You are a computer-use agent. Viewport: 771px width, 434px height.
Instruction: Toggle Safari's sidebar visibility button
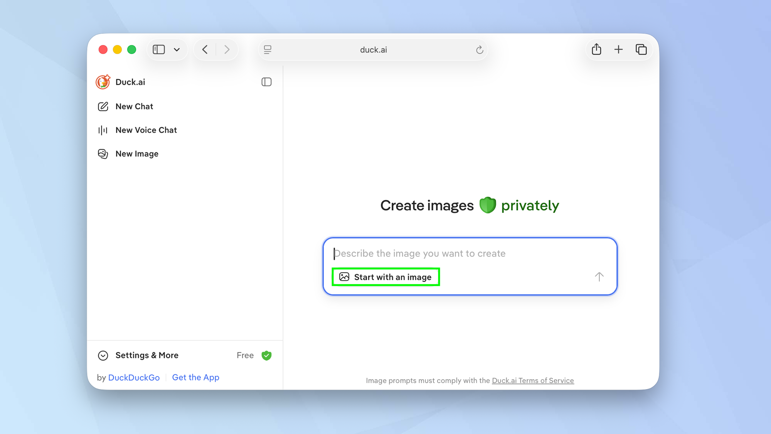(x=159, y=49)
